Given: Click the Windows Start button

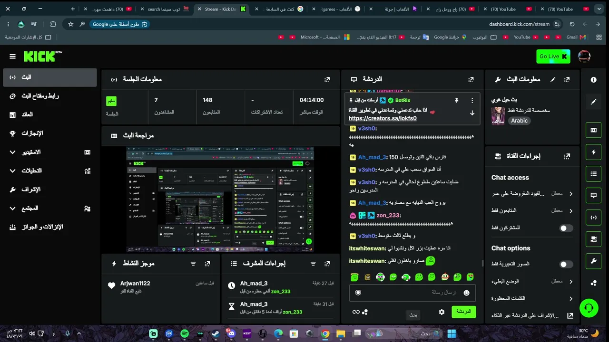Looking at the screenshot, I should pyautogui.click(x=452, y=334).
